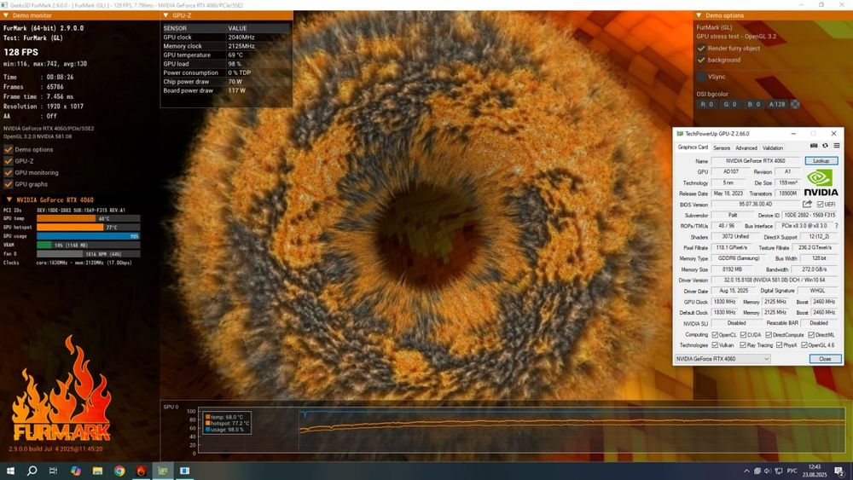Click the Memory Size 8192 MB field
Viewport: 853px width, 480px height.
pos(732,269)
